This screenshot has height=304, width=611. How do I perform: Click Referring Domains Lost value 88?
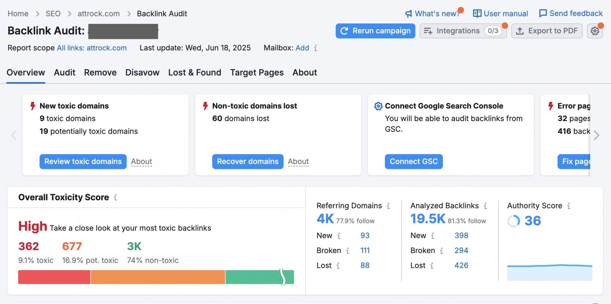pos(365,265)
